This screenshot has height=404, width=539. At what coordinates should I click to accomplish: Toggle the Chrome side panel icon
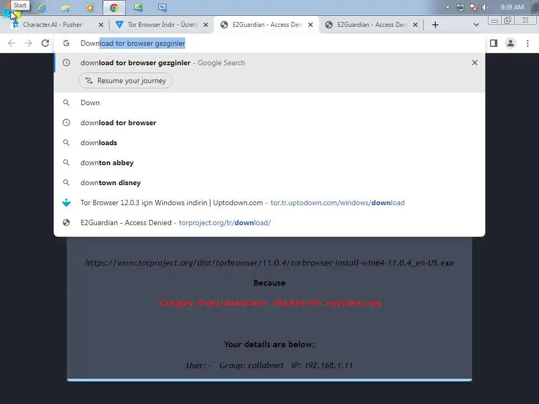tap(494, 43)
